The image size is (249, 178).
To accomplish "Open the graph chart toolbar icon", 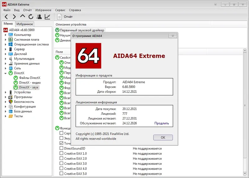I will 48,17.
